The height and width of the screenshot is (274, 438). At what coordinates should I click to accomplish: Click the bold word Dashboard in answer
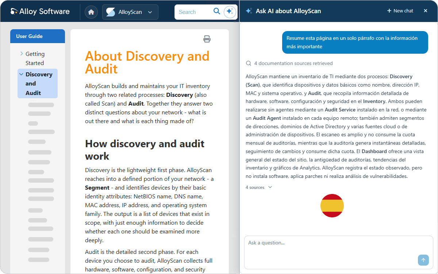click(x=374, y=151)
